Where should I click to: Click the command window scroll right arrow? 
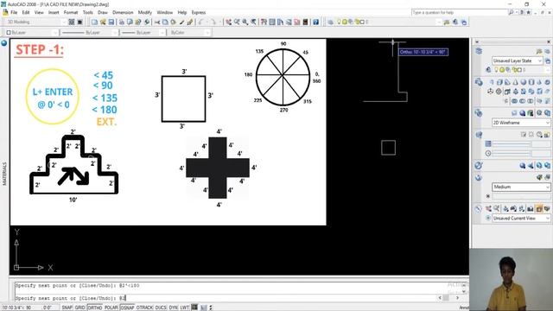tap(457, 298)
